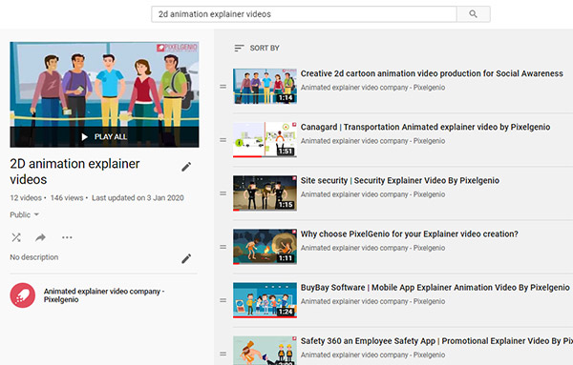Open 'Site security | Security Explainer Video' title
This screenshot has height=365, width=573.
(x=400, y=180)
